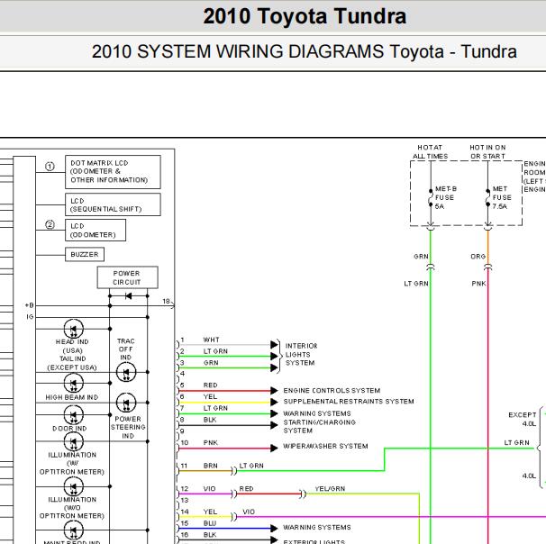Click the arrowhead ending the WHT wire
This screenshot has width=546, height=544.
click(275, 345)
